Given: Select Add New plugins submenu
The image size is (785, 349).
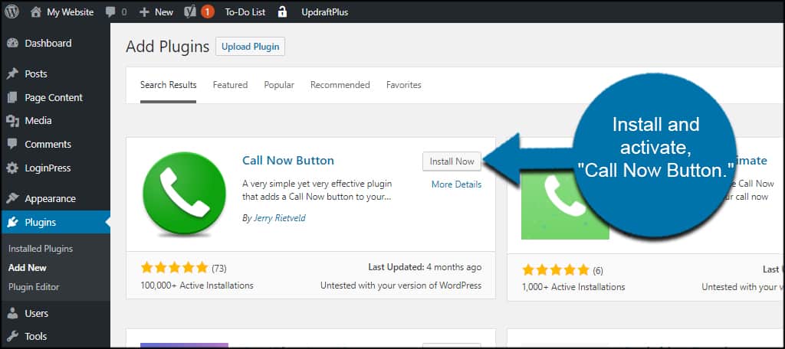Looking at the screenshot, I should coord(28,268).
